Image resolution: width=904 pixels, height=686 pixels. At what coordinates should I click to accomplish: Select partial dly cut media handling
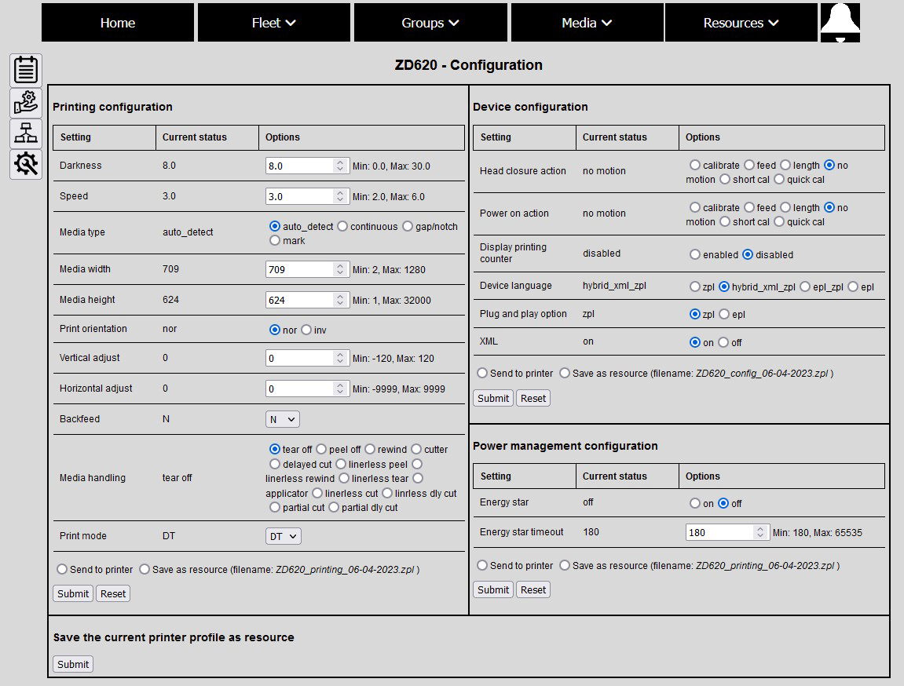pyautogui.click(x=334, y=507)
